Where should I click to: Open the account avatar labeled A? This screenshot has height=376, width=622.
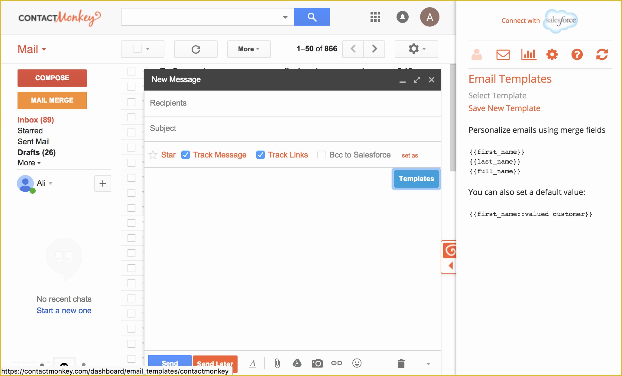pyautogui.click(x=429, y=17)
